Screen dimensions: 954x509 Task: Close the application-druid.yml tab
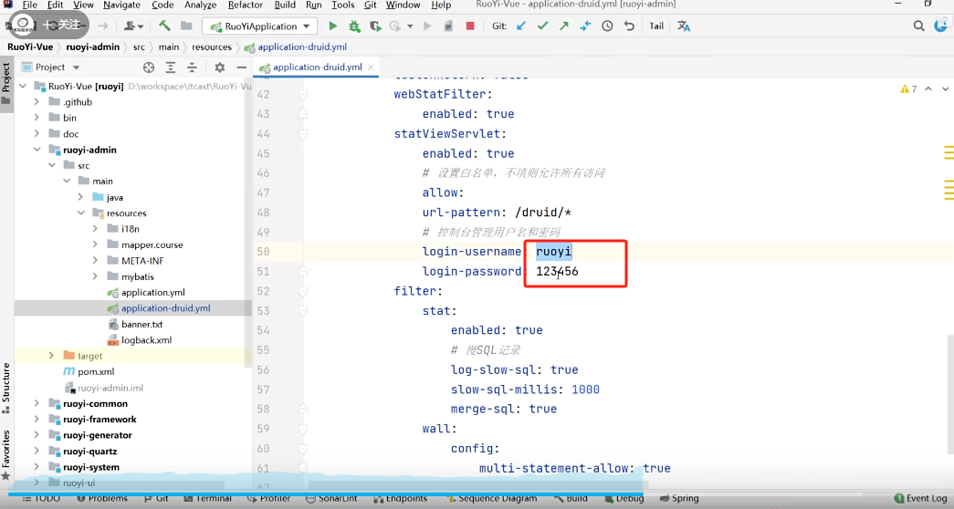(x=371, y=68)
